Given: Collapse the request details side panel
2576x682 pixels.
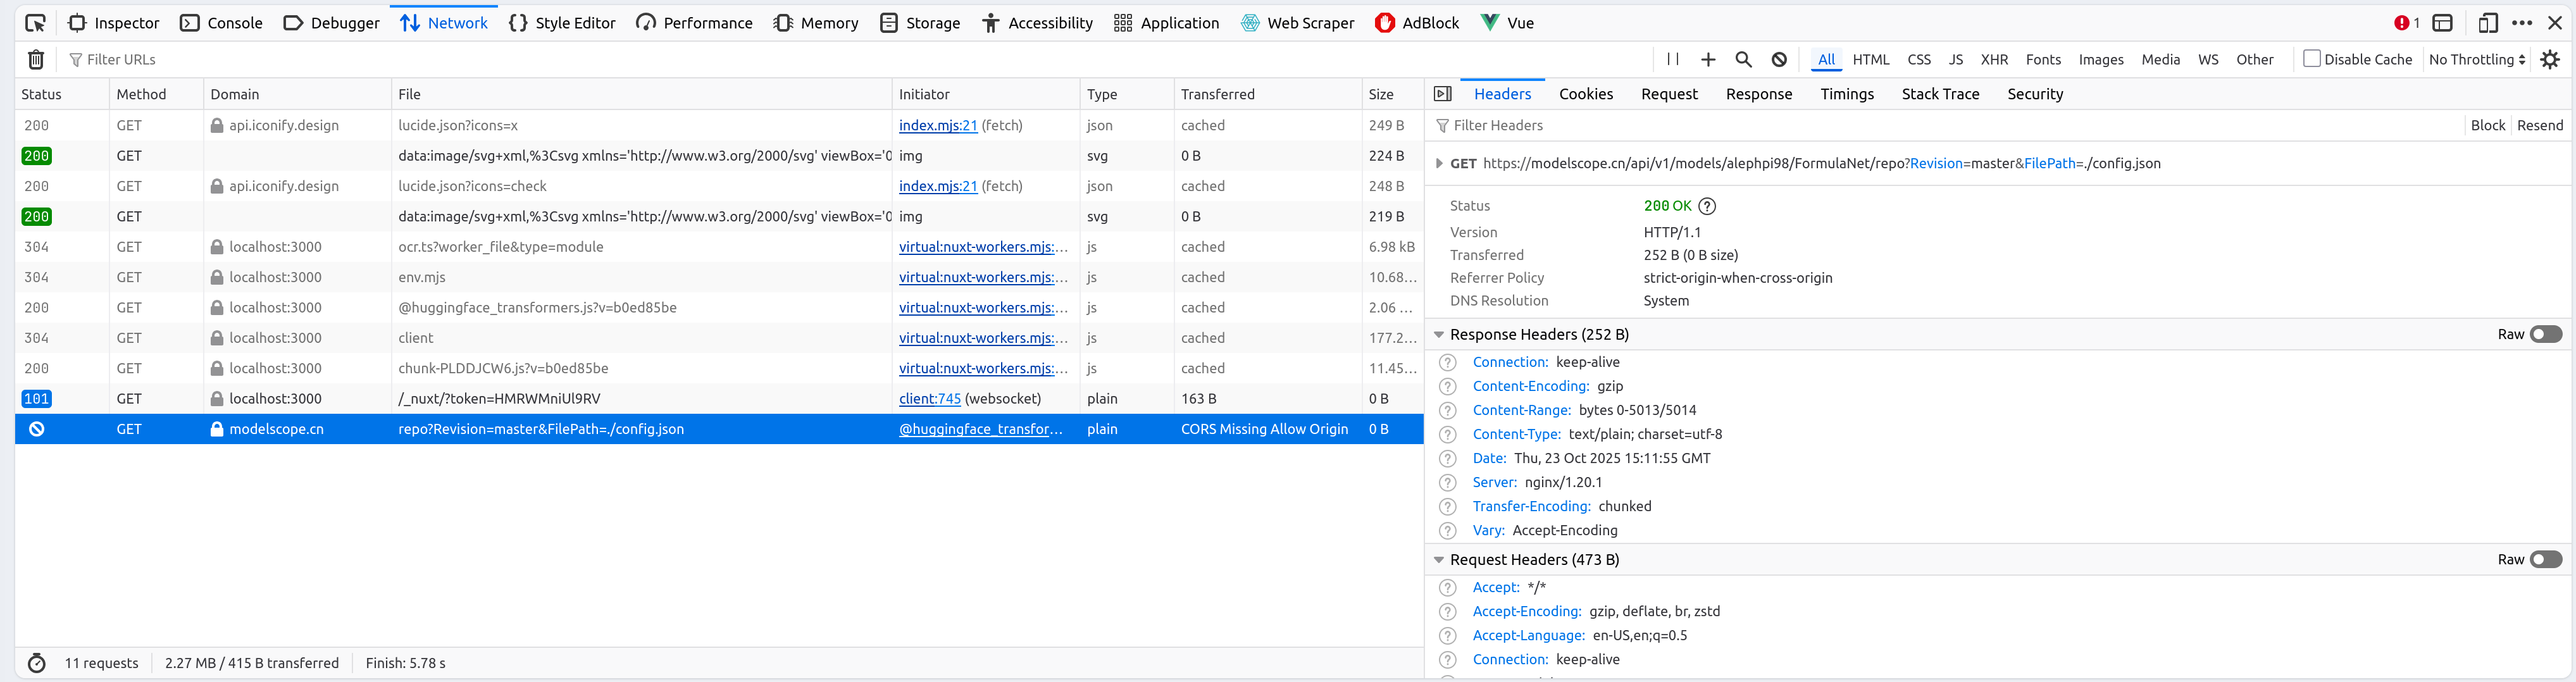Looking at the screenshot, I should [x=1442, y=94].
